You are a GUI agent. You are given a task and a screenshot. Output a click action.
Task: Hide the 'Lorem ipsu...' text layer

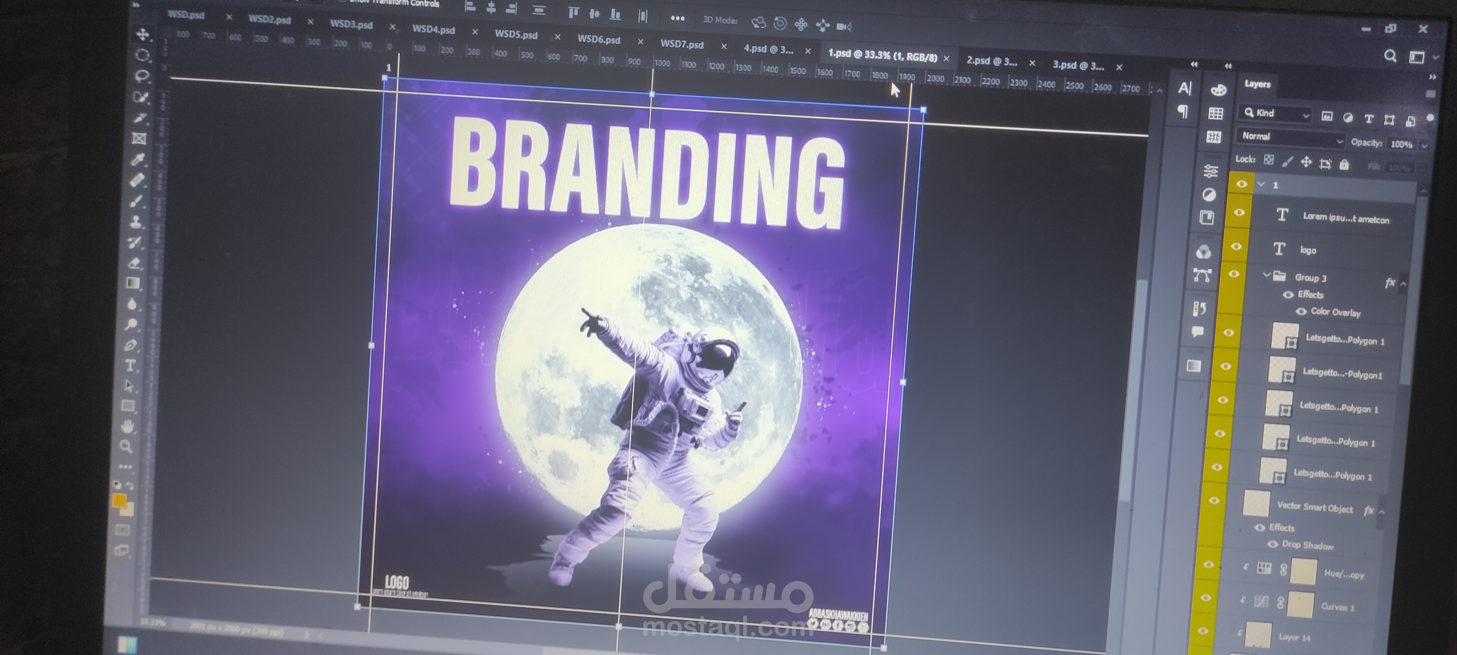[x=1239, y=212]
